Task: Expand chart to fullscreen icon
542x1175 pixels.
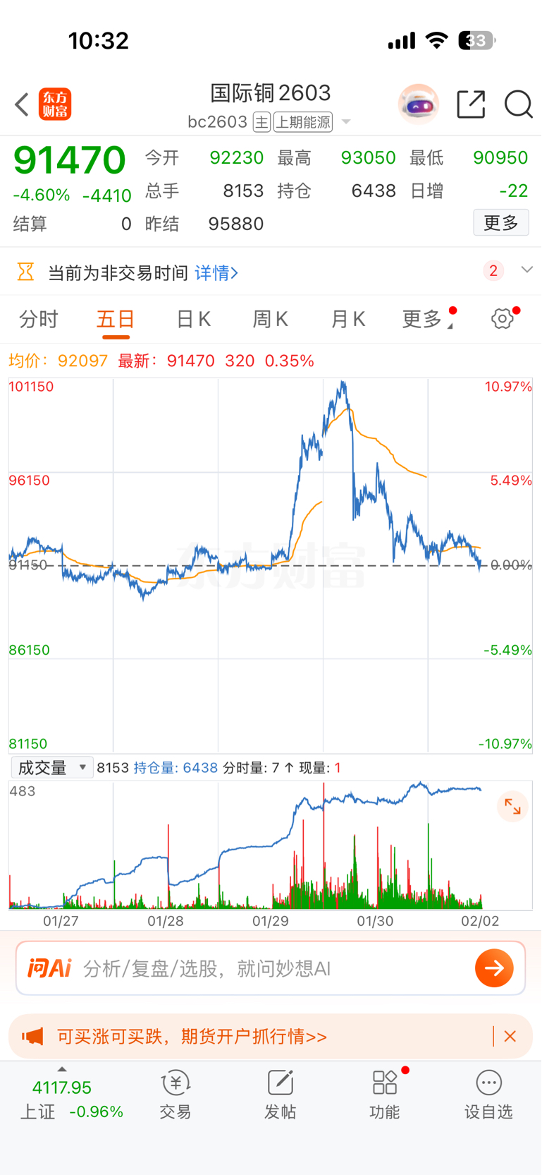Action: [x=512, y=807]
